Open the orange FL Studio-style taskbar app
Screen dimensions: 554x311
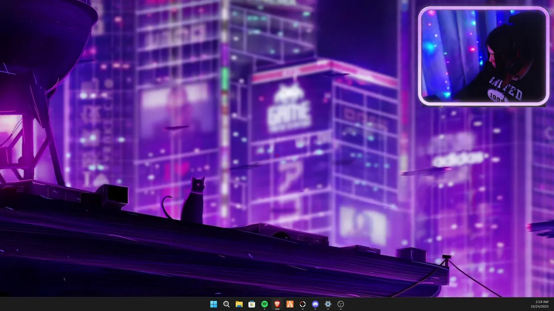coord(290,304)
